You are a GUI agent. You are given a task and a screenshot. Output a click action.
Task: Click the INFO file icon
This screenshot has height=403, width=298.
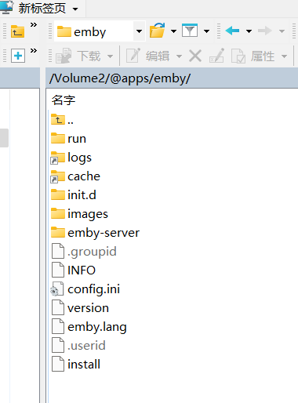pos(58,270)
